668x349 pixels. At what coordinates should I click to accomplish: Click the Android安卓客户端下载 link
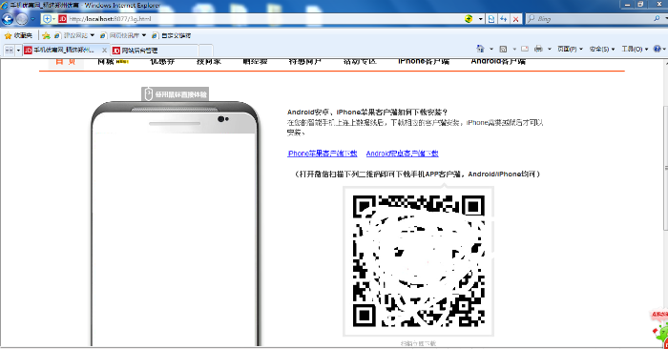[402, 154]
